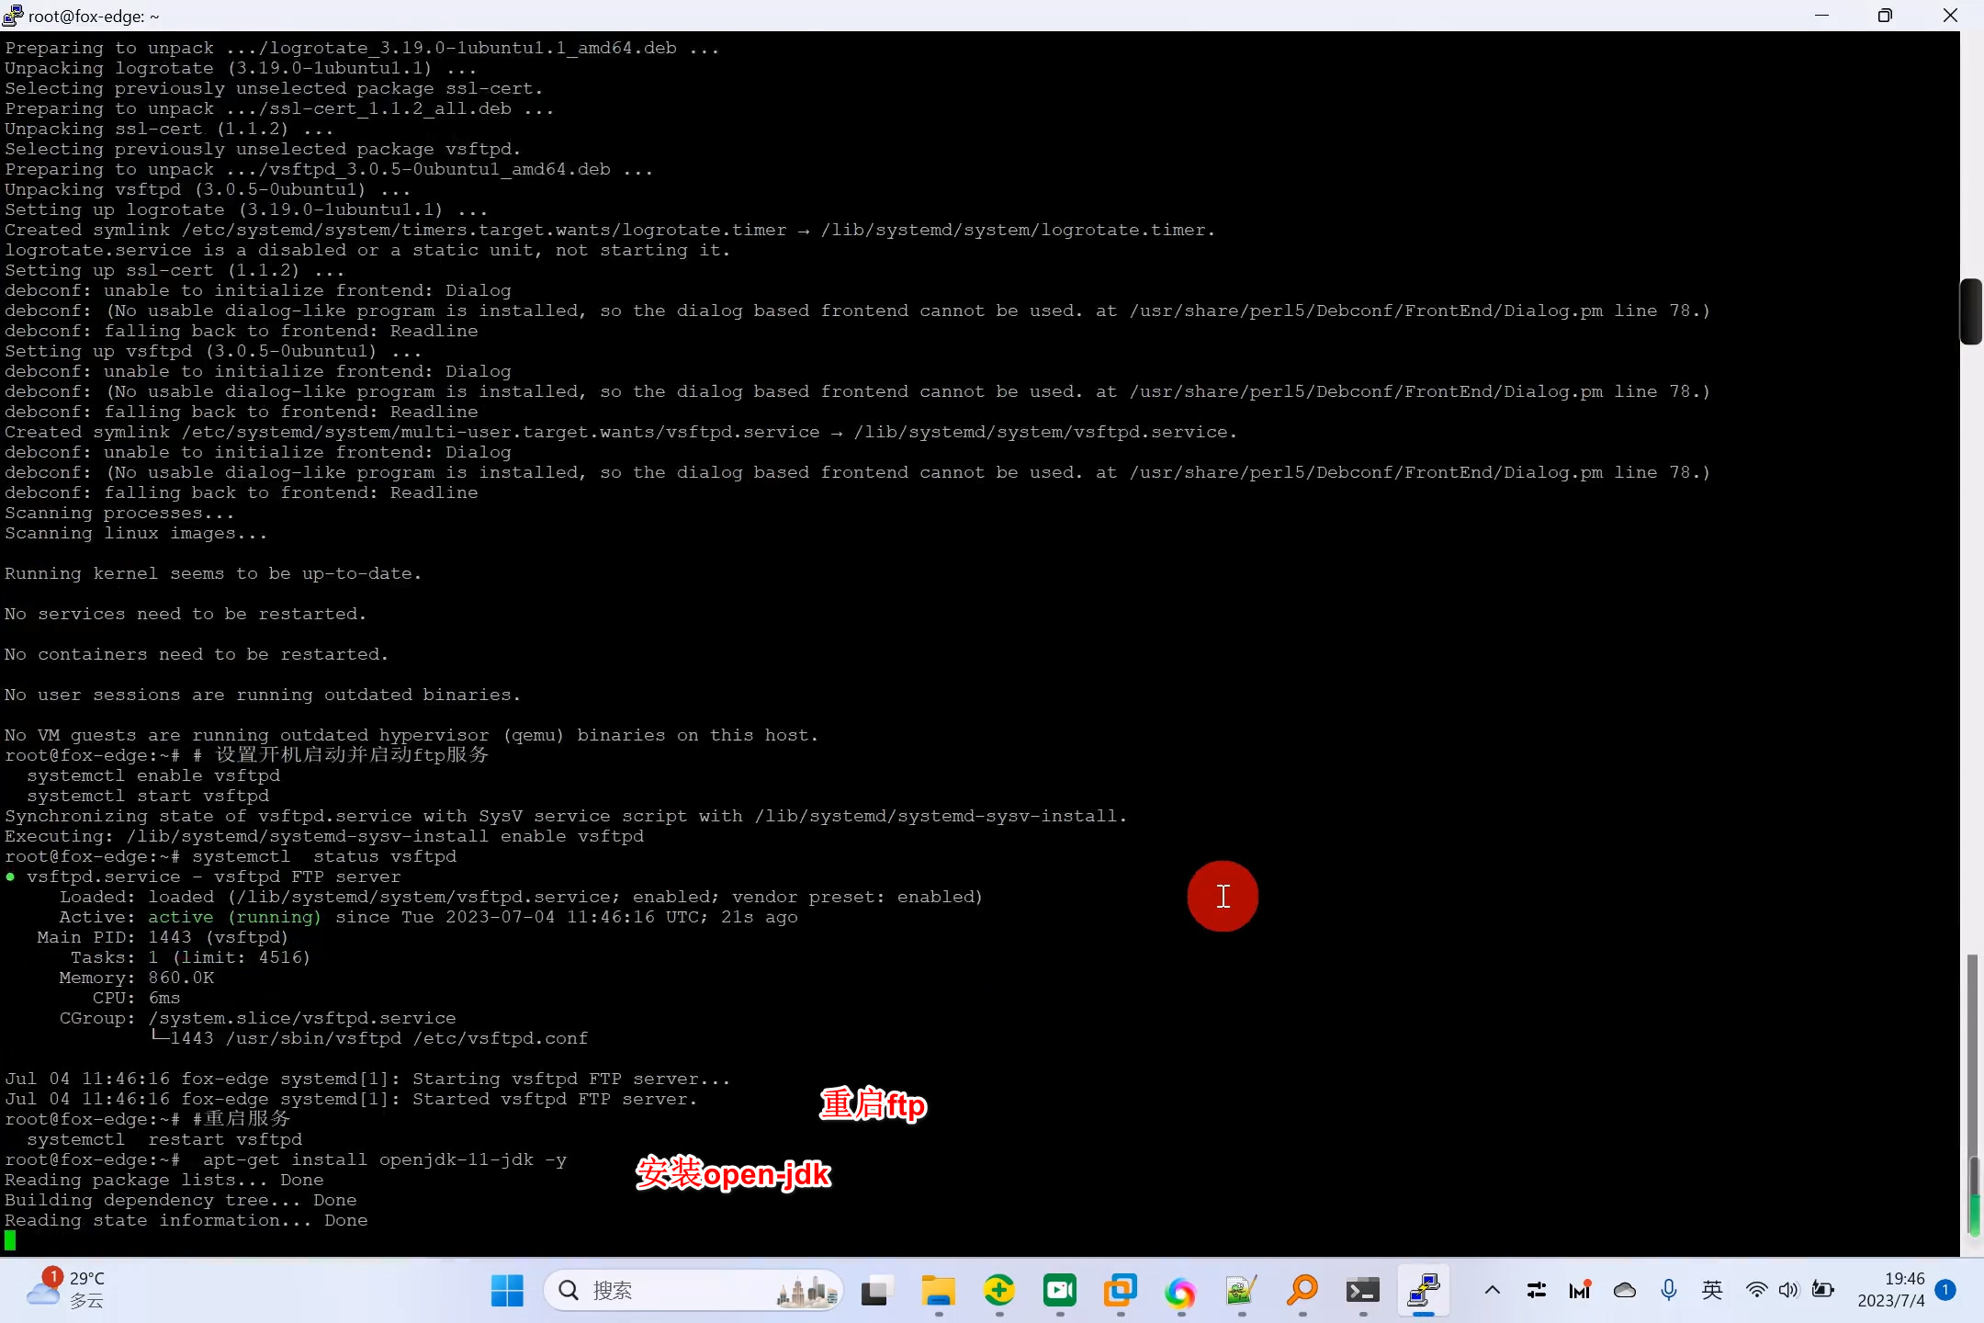The height and width of the screenshot is (1323, 1984).
Task: Close the root@fox-edge terminal window
Action: [1949, 16]
